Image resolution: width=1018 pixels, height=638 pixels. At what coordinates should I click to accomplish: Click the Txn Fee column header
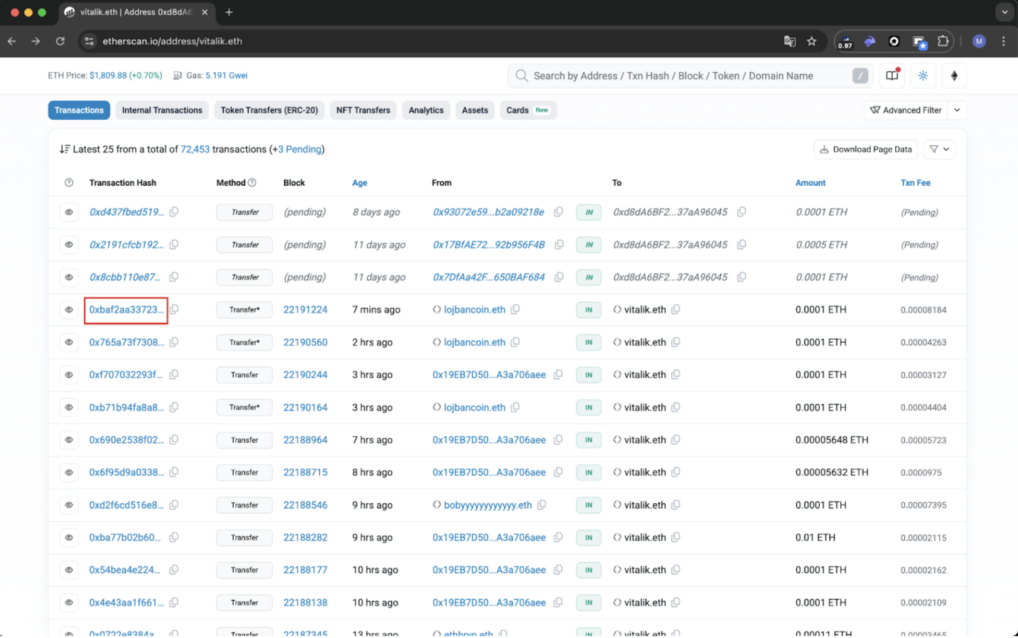[915, 183]
